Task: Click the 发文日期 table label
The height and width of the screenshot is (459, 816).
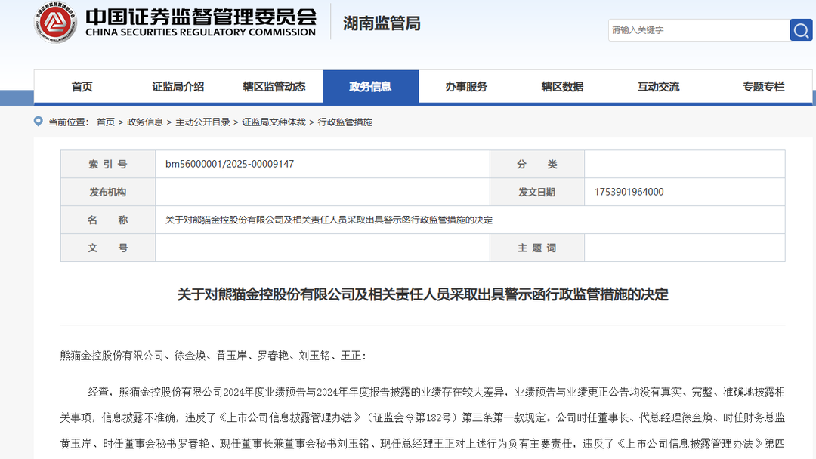Action: pos(536,193)
